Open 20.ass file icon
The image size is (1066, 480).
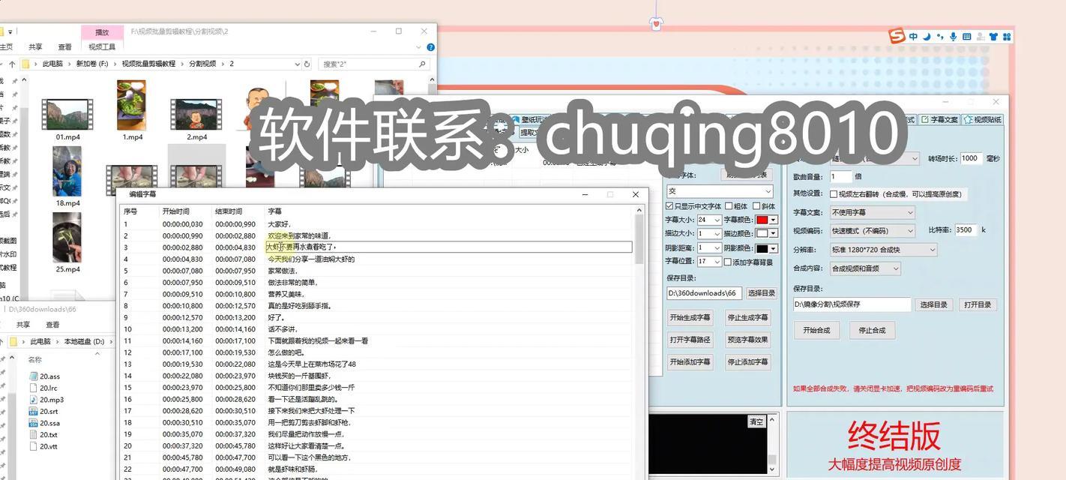33,376
